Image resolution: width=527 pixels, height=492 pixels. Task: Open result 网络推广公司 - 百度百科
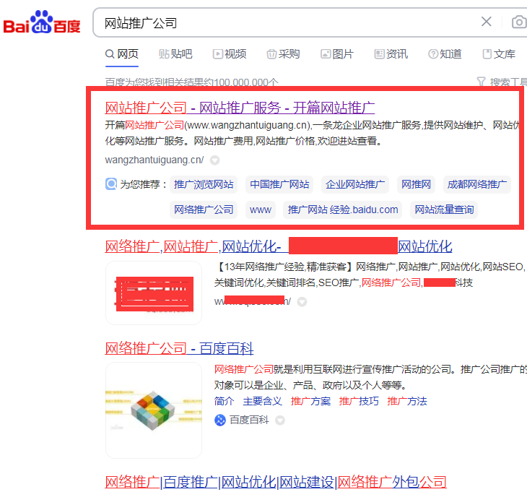[x=179, y=348]
